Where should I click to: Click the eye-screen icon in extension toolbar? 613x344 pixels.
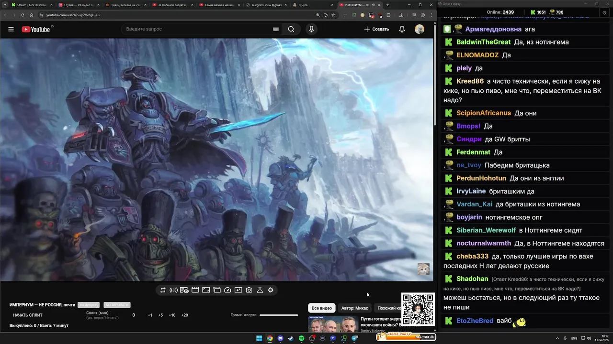(x=184, y=290)
